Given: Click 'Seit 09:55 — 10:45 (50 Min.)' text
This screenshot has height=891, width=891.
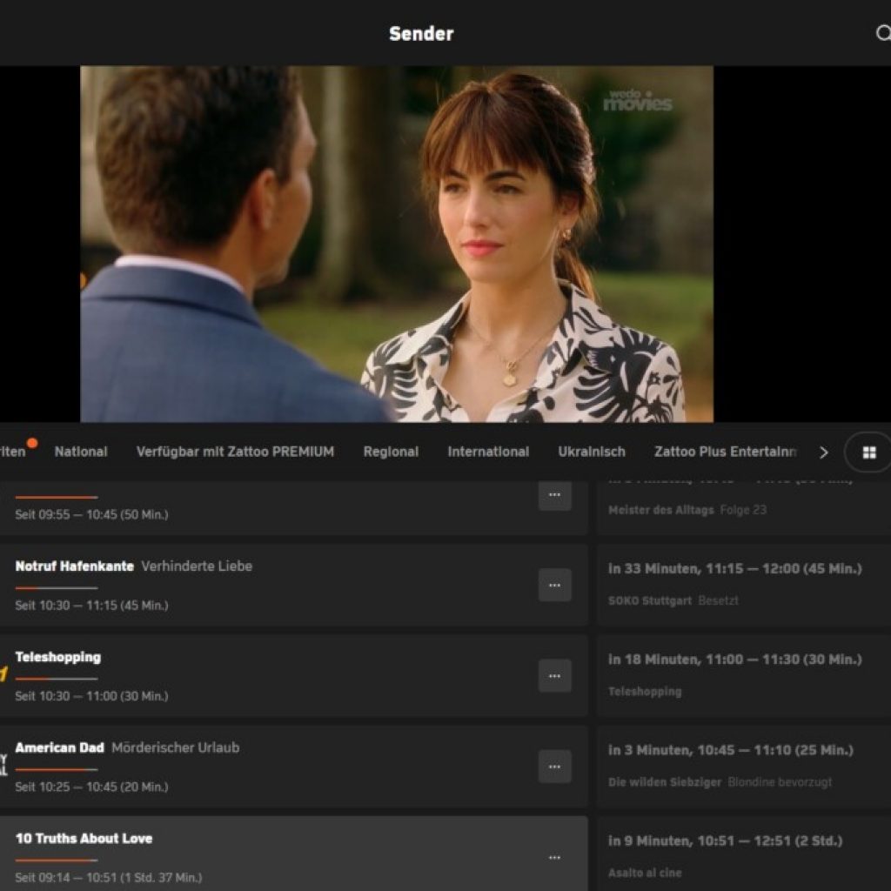Looking at the screenshot, I should (91, 514).
